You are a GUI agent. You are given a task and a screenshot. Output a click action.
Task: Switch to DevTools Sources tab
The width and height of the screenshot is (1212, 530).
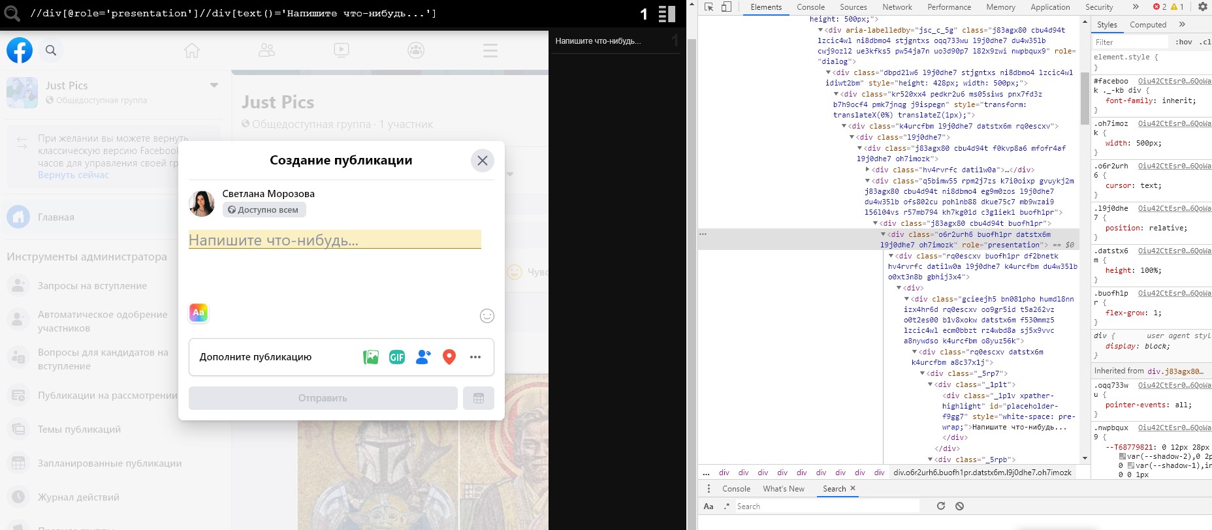[853, 7]
